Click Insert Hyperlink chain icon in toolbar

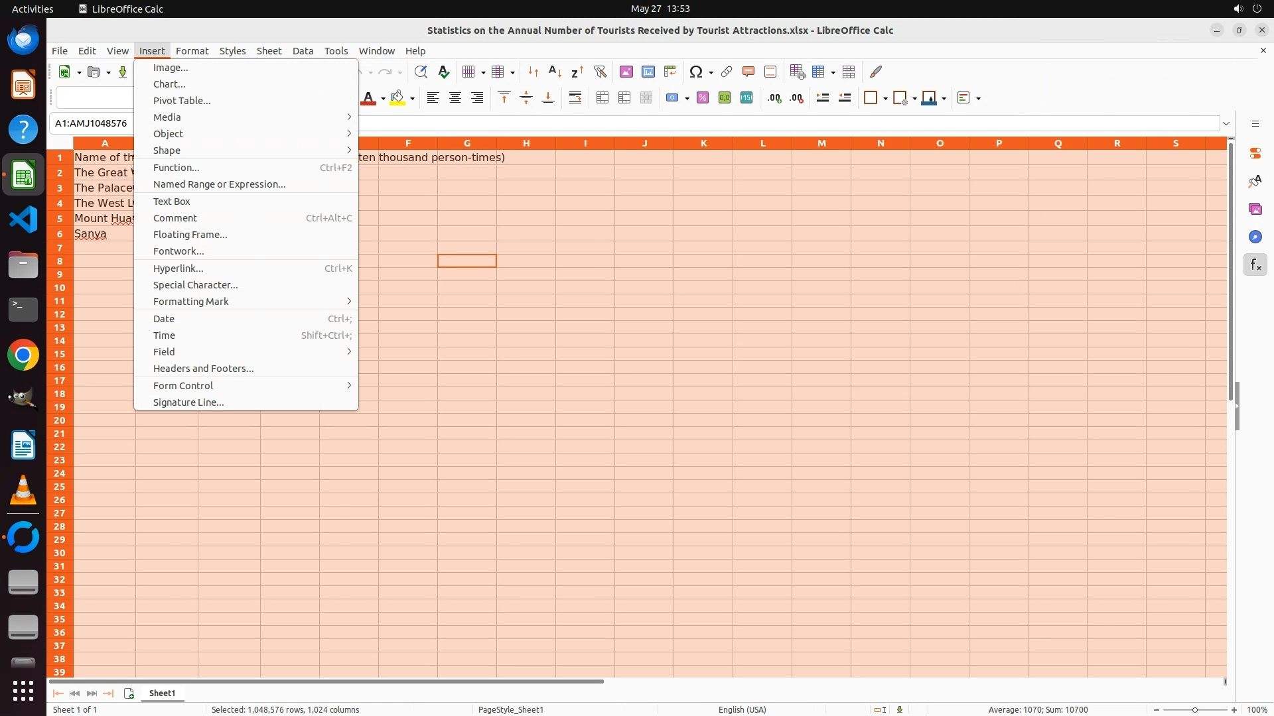tap(727, 72)
